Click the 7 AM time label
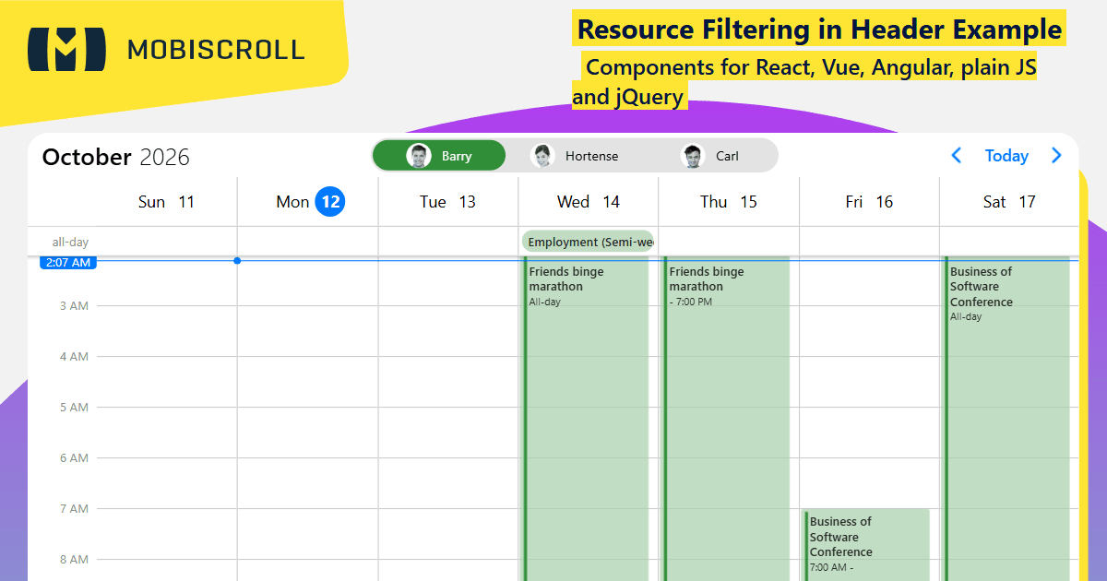 click(x=74, y=508)
